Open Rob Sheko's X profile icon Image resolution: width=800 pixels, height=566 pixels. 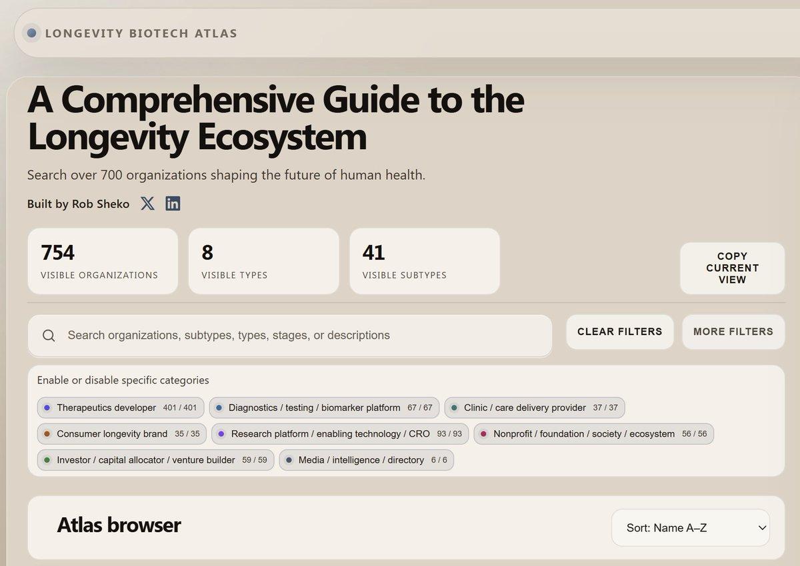pyautogui.click(x=147, y=204)
